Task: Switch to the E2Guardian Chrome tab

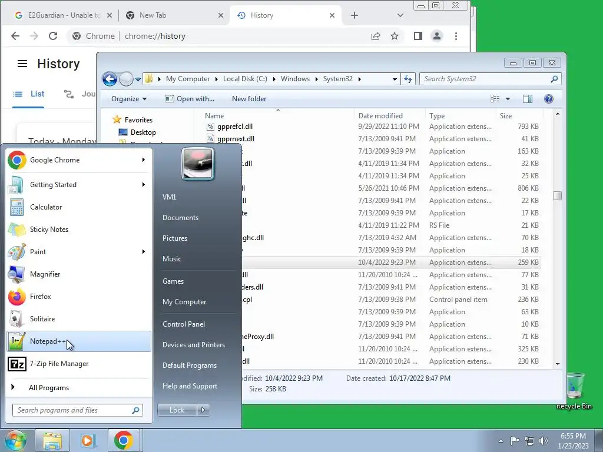Action: 64,15
